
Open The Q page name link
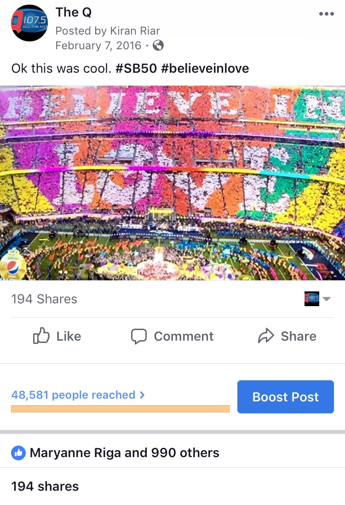tap(74, 12)
